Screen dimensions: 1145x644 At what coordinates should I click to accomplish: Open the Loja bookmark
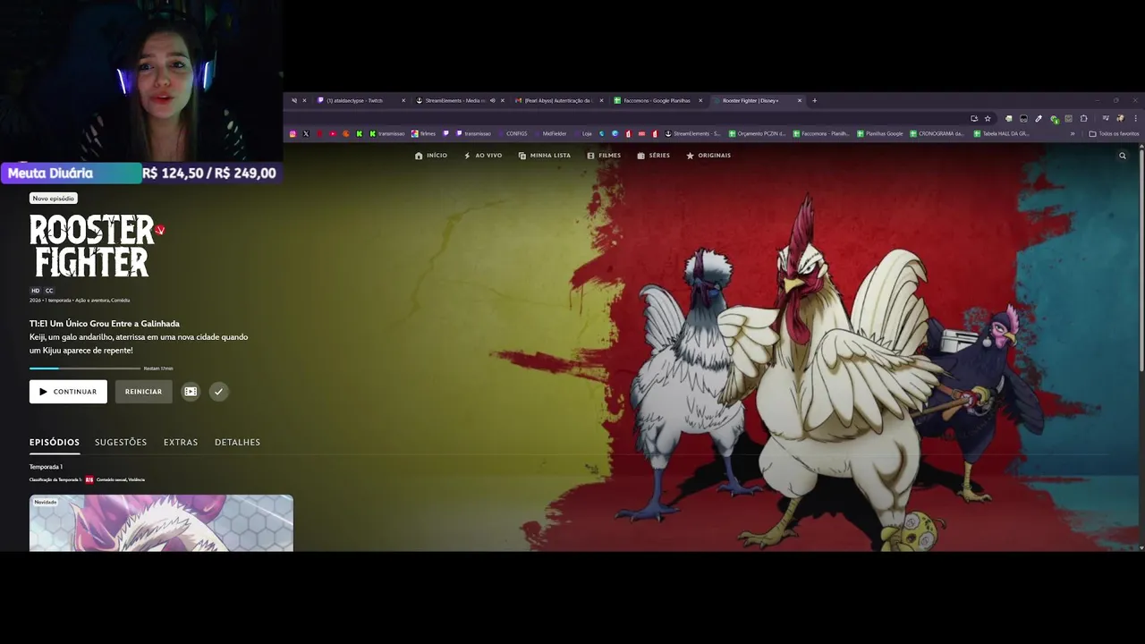point(583,133)
